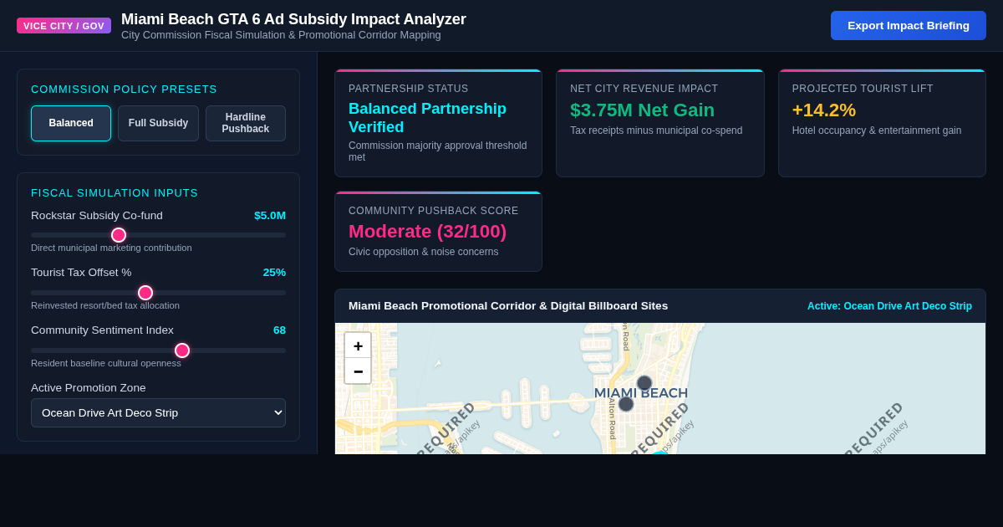The height and width of the screenshot is (527, 1003).
Task: Open the Projected Tourist Lift card
Action: point(882,123)
